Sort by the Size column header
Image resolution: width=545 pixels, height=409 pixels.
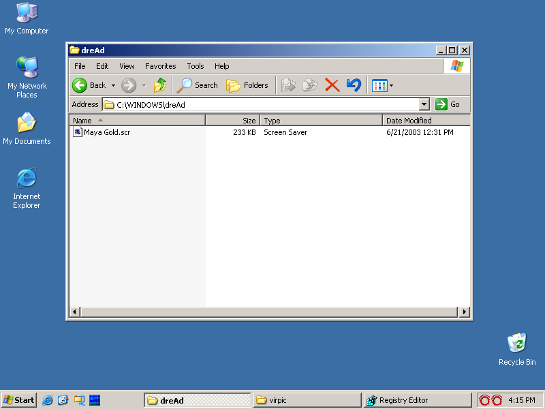(x=233, y=121)
